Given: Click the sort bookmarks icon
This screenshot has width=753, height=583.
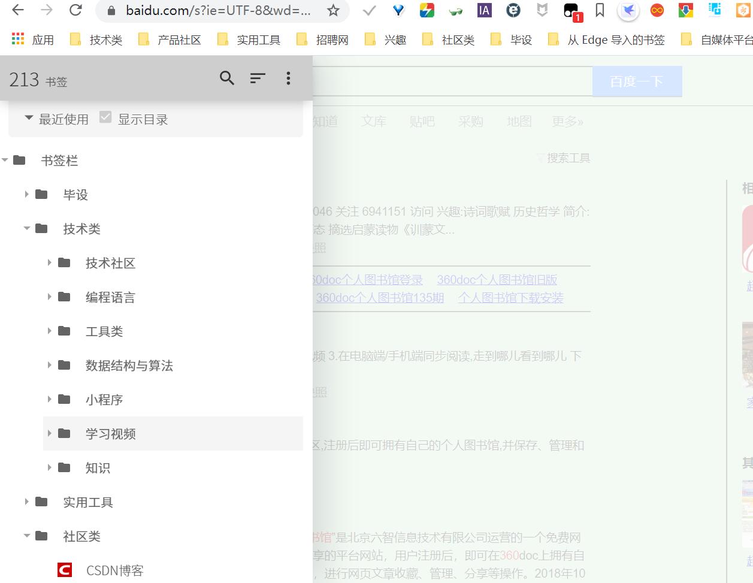Looking at the screenshot, I should (x=258, y=78).
